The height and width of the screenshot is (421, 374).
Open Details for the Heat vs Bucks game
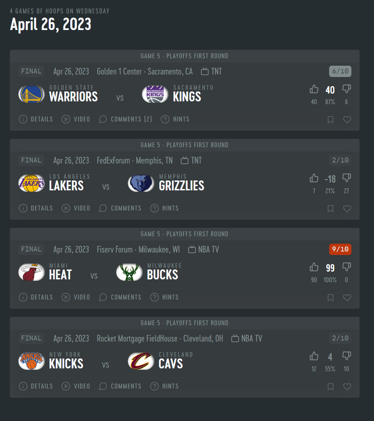[x=36, y=297]
